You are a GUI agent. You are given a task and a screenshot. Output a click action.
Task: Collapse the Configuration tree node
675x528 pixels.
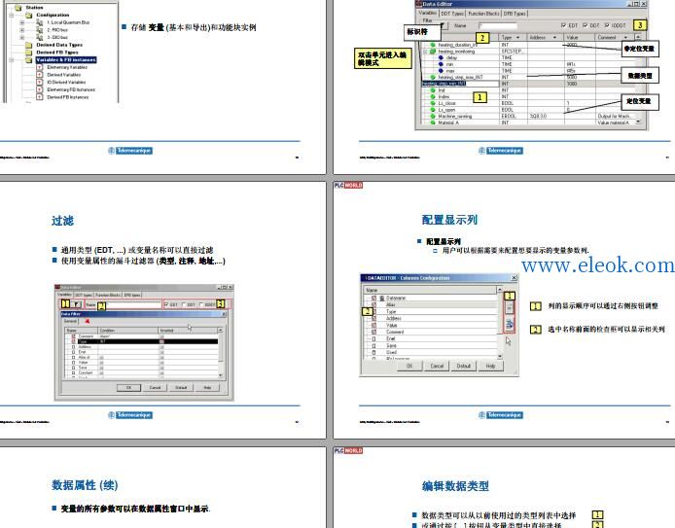coord(12,15)
